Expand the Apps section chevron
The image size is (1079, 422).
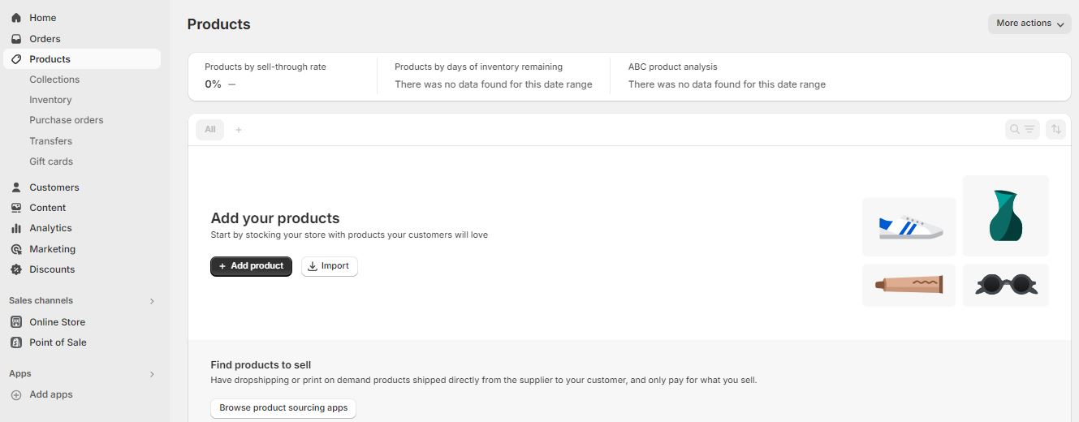pyautogui.click(x=152, y=374)
